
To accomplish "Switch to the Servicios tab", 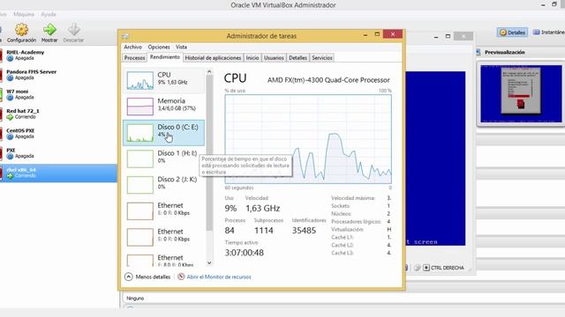I will click(x=321, y=58).
